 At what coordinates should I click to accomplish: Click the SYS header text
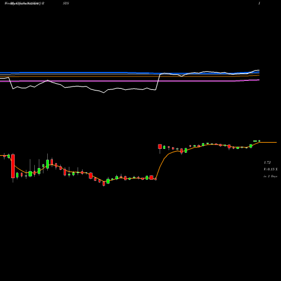pos(66,3)
